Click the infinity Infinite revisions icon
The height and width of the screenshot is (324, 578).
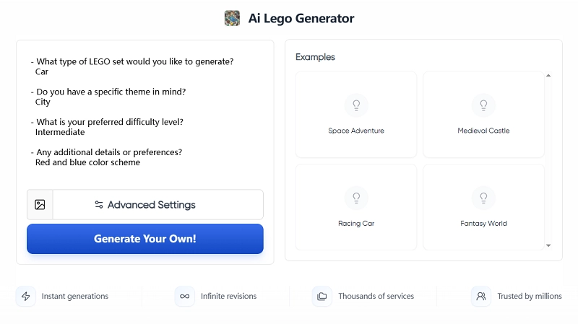coord(185,297)
